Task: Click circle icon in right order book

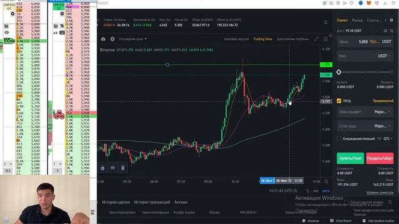Action: 62,14
